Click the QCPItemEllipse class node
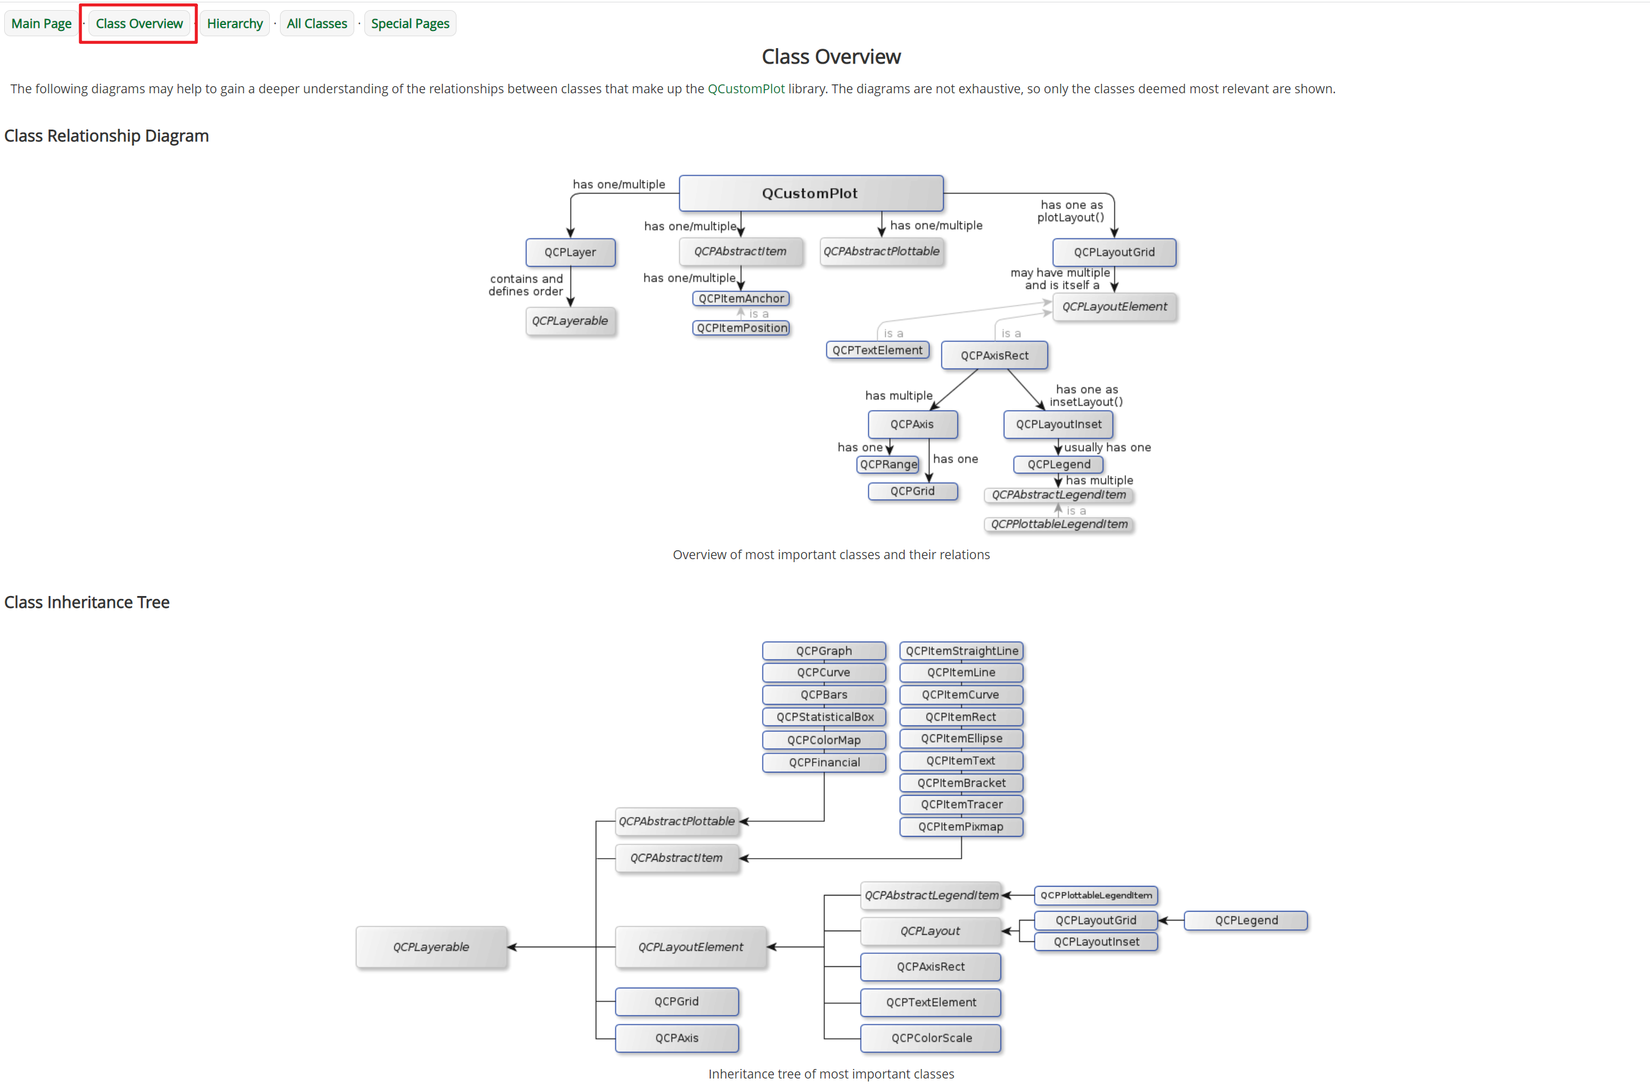Screen dimensions: 1650x1091 [962, 738]
